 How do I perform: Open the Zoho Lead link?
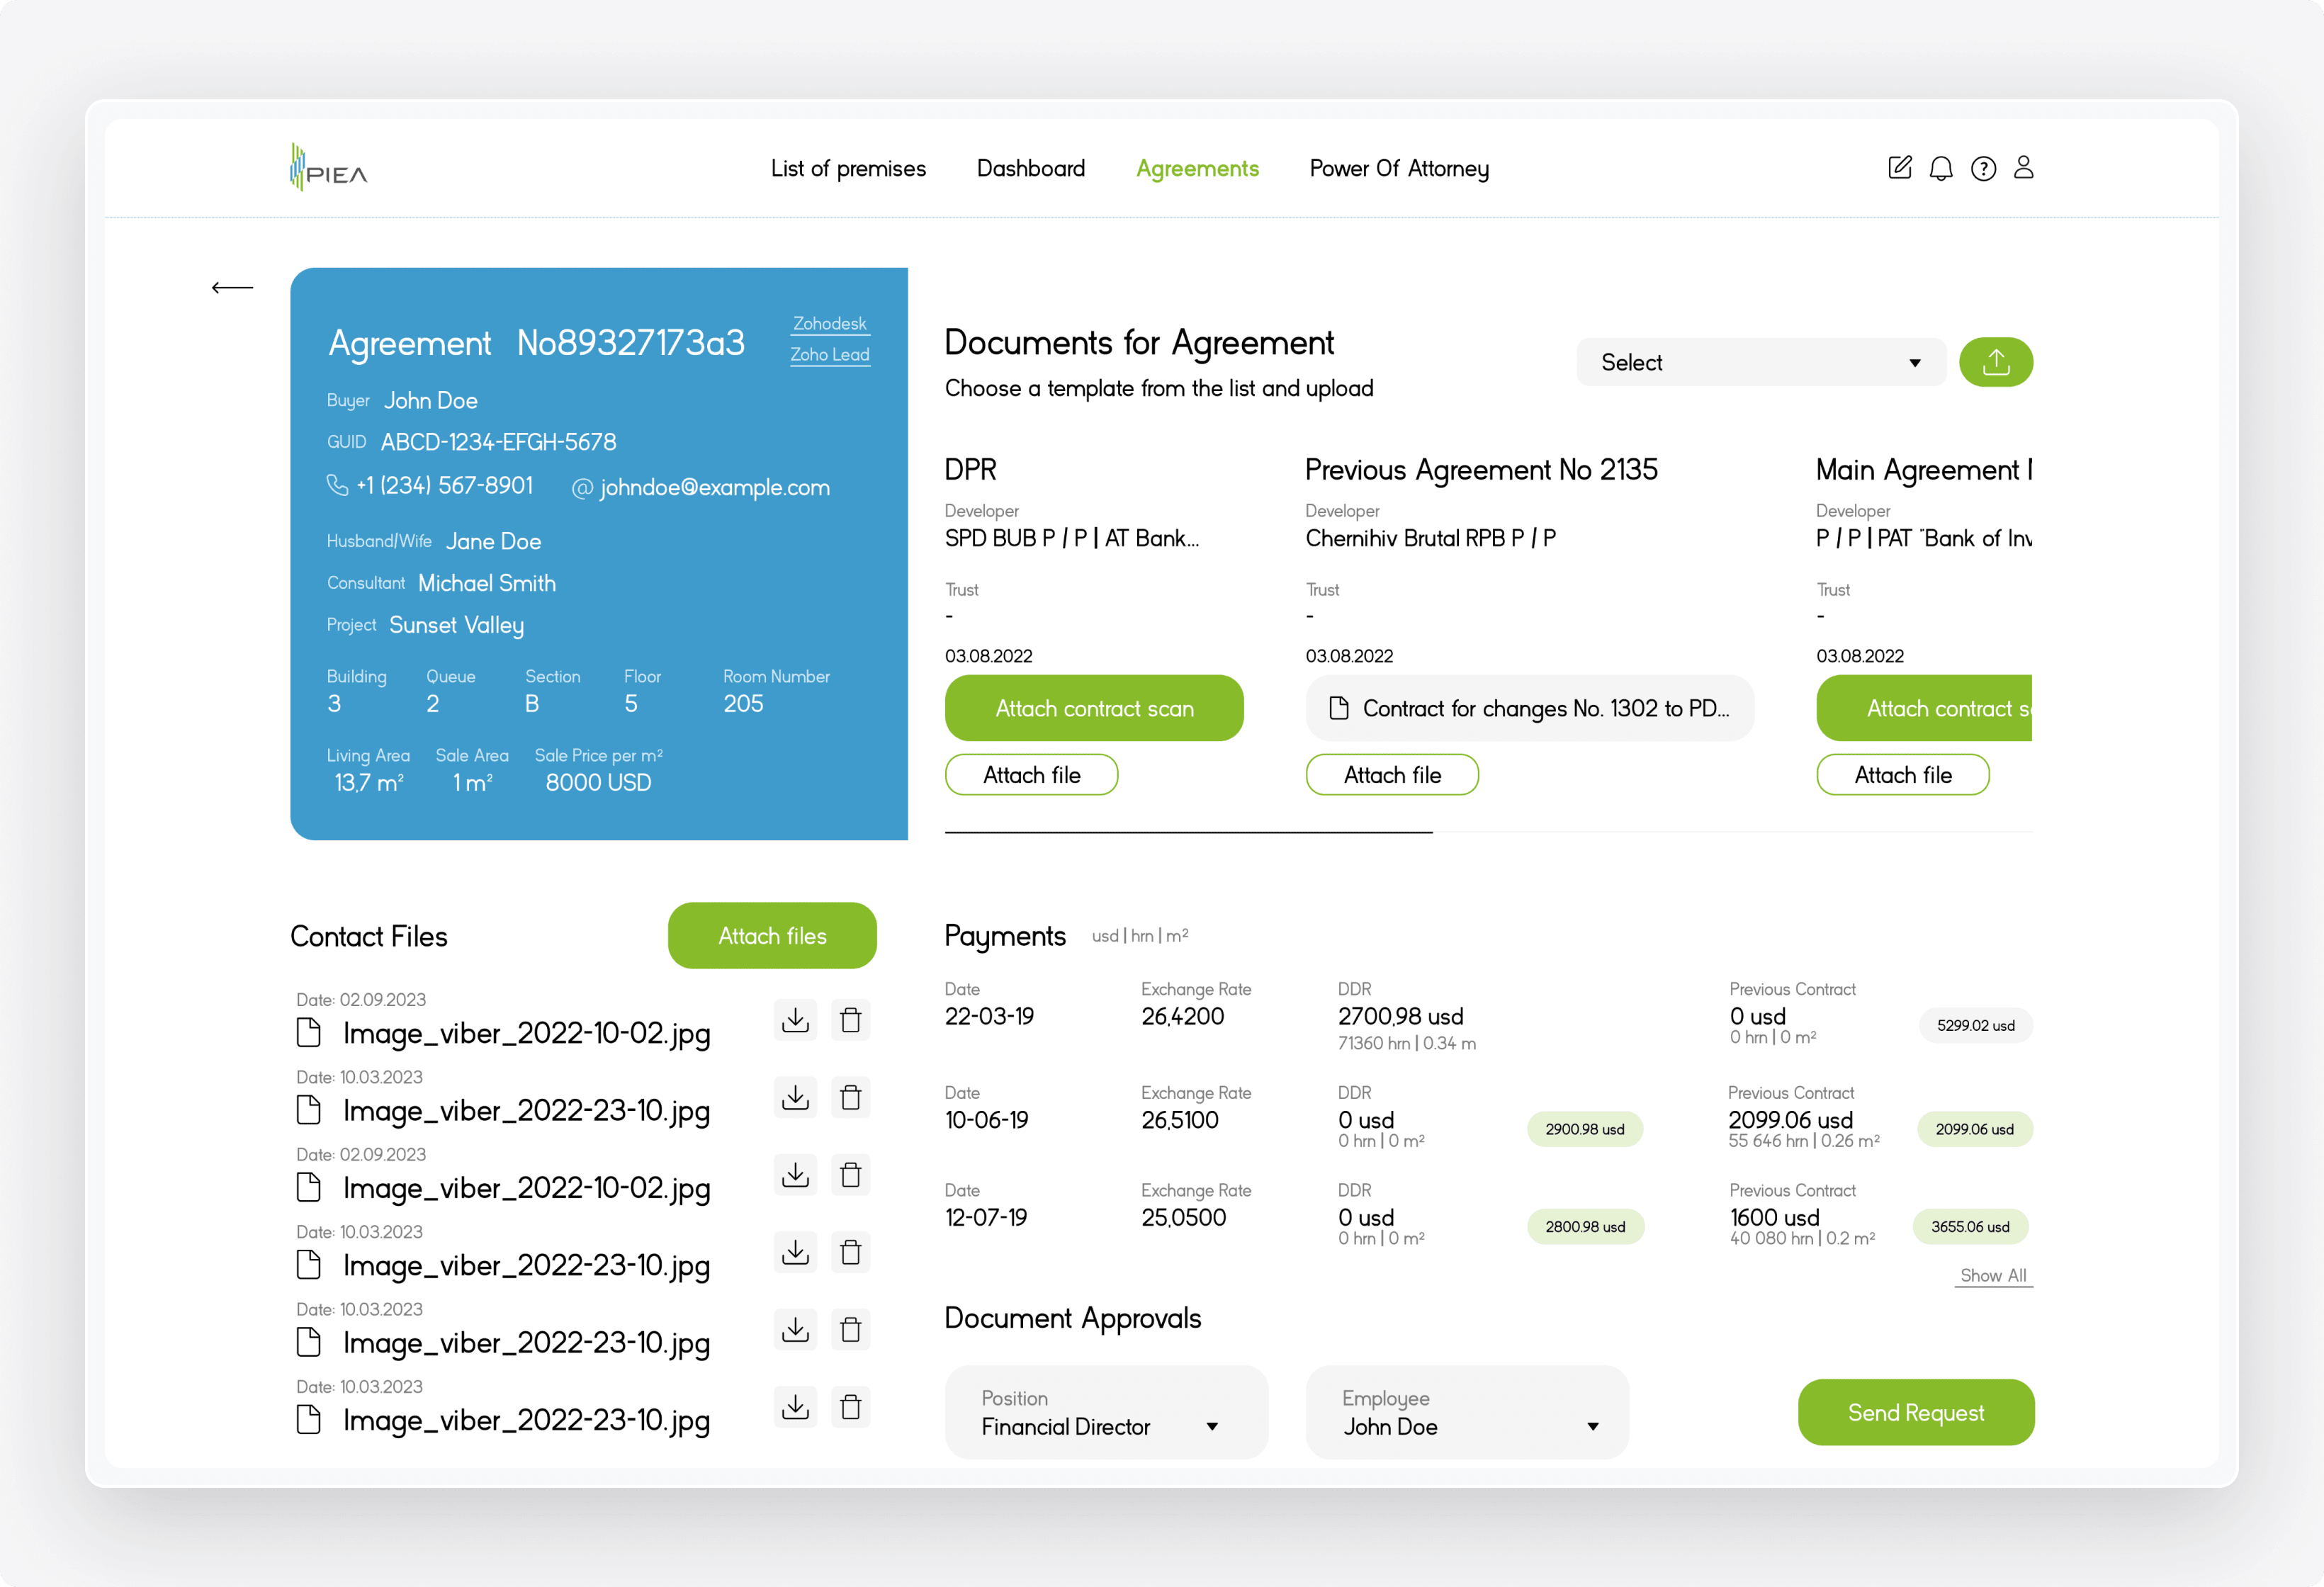pyautogui.click(x=830, y=355)
